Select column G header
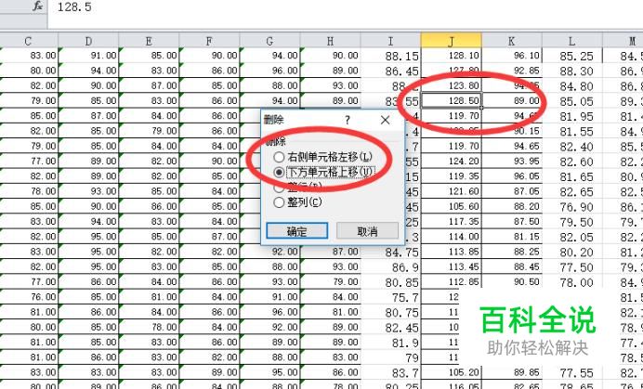This screenshot has height=389, width=643. coord(269,41)
